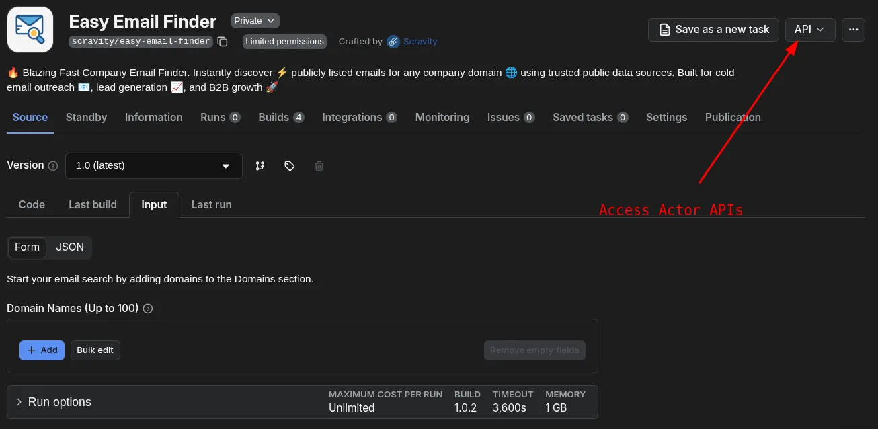Switch input mode to JSON

(x=69, y=247)
